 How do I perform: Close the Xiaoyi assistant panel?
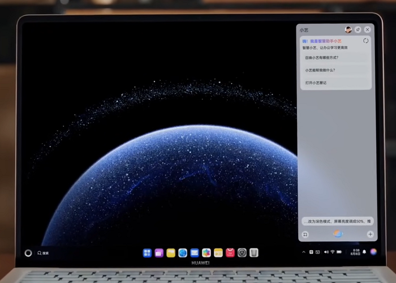pos(368,30)
